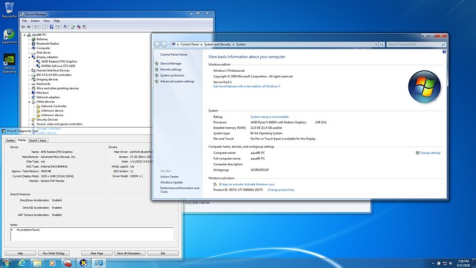This screenshot has width=476, height=268.
Task: Click the DxDiag Notes text box
Action: pyautogui.click(x=92, y=234)
